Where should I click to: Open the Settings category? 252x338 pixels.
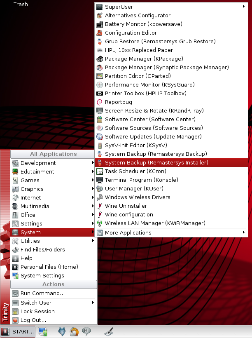53,223
